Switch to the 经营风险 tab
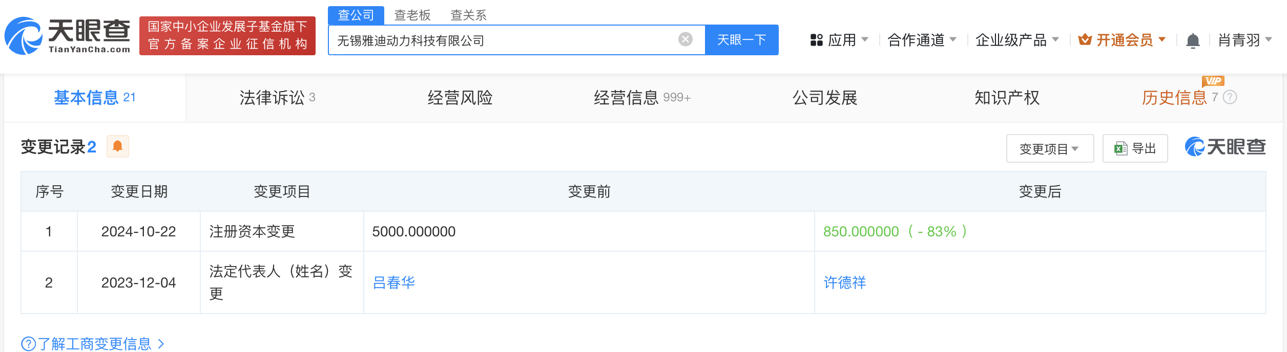This screenshot has width=1287, height=352. click(x=460, y=98)
